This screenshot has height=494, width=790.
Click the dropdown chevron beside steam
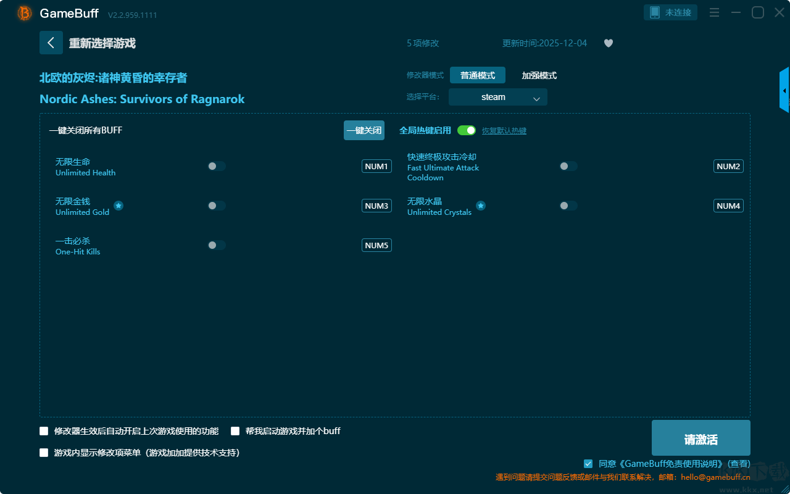click(536, 98)
